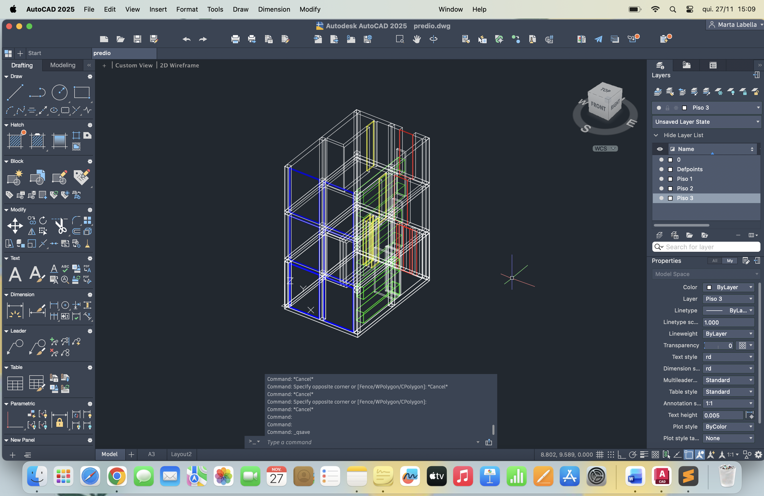Select the Multiline Text tool
Screen dimensions: 764x496
pos(15,274)
